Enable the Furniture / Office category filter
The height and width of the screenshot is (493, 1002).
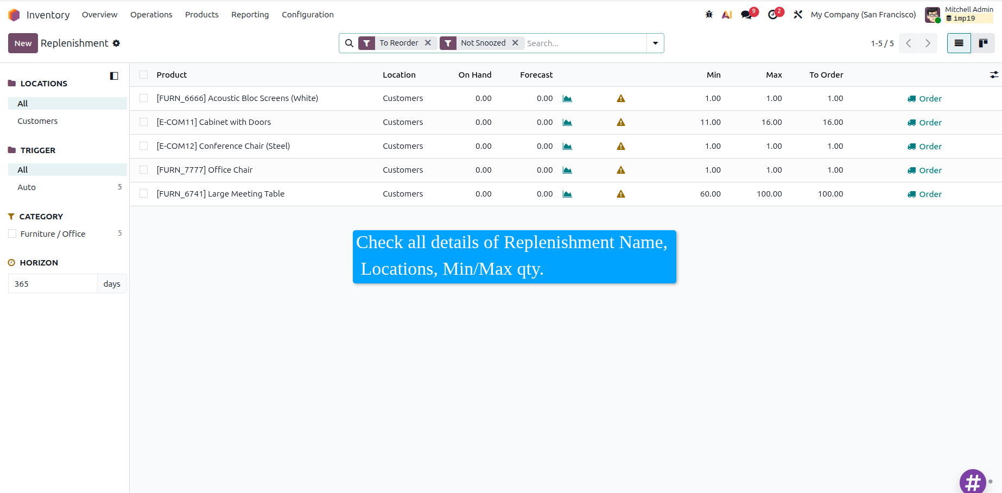pos(12,234)
